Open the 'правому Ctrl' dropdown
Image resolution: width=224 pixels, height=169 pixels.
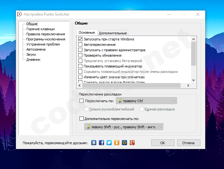coord(146,101)
